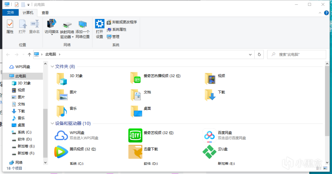Select 下载 in navigation pane
The width and height of the screenshot is (332, 174).
[18, 111]
